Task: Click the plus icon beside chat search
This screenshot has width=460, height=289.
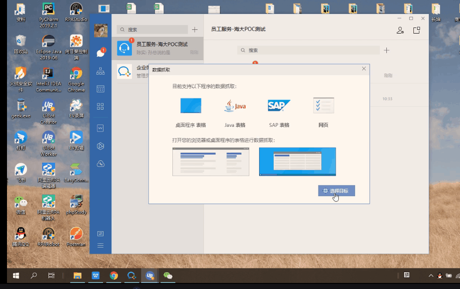Action: coord(387,50)
